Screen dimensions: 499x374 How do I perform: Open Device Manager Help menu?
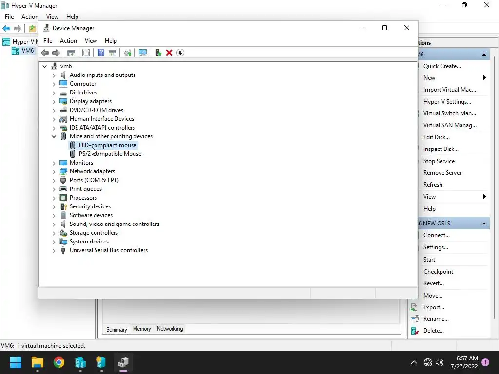111,41
